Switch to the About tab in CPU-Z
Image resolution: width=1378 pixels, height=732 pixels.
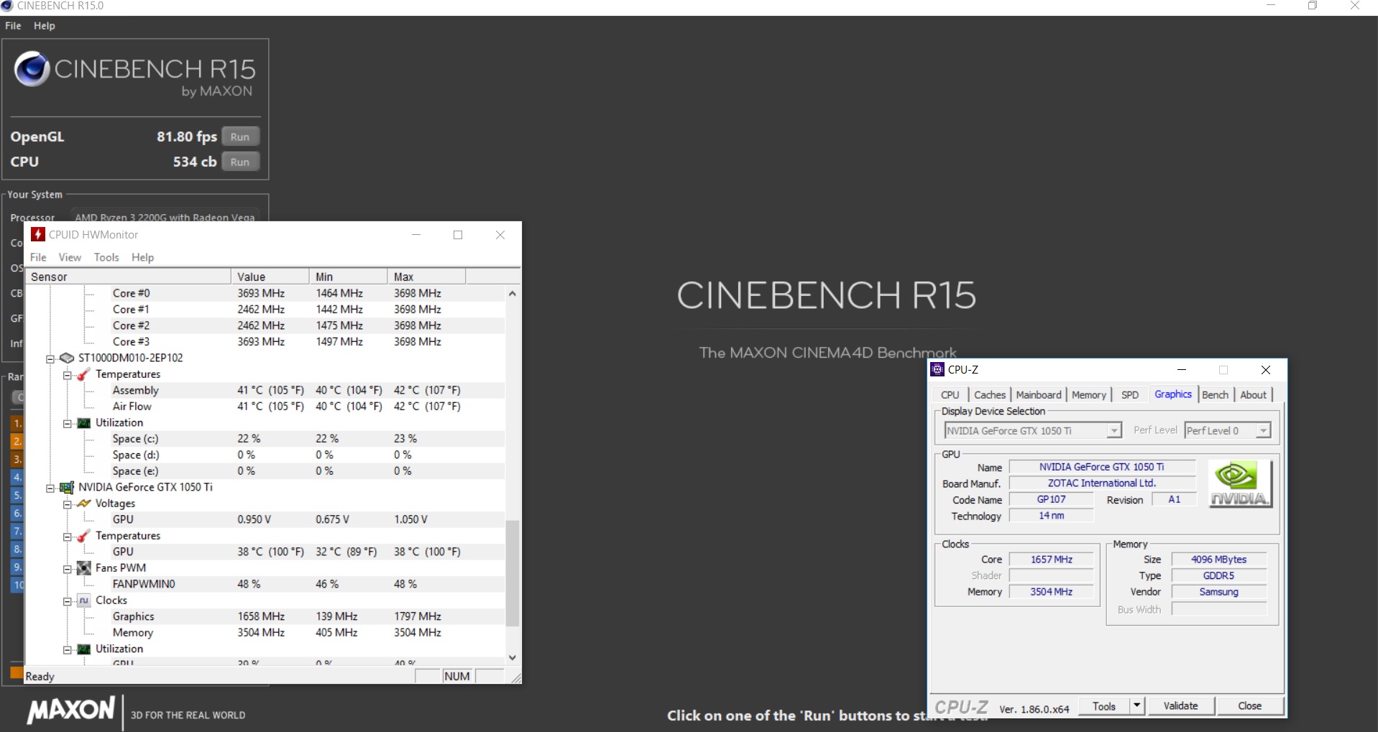(x=1253, y=394)
